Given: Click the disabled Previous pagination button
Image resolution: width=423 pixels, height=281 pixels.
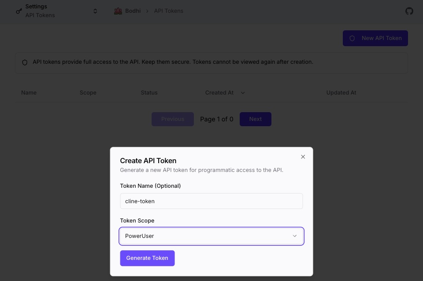Looking at the screenshot, I should tap(172, 119).
